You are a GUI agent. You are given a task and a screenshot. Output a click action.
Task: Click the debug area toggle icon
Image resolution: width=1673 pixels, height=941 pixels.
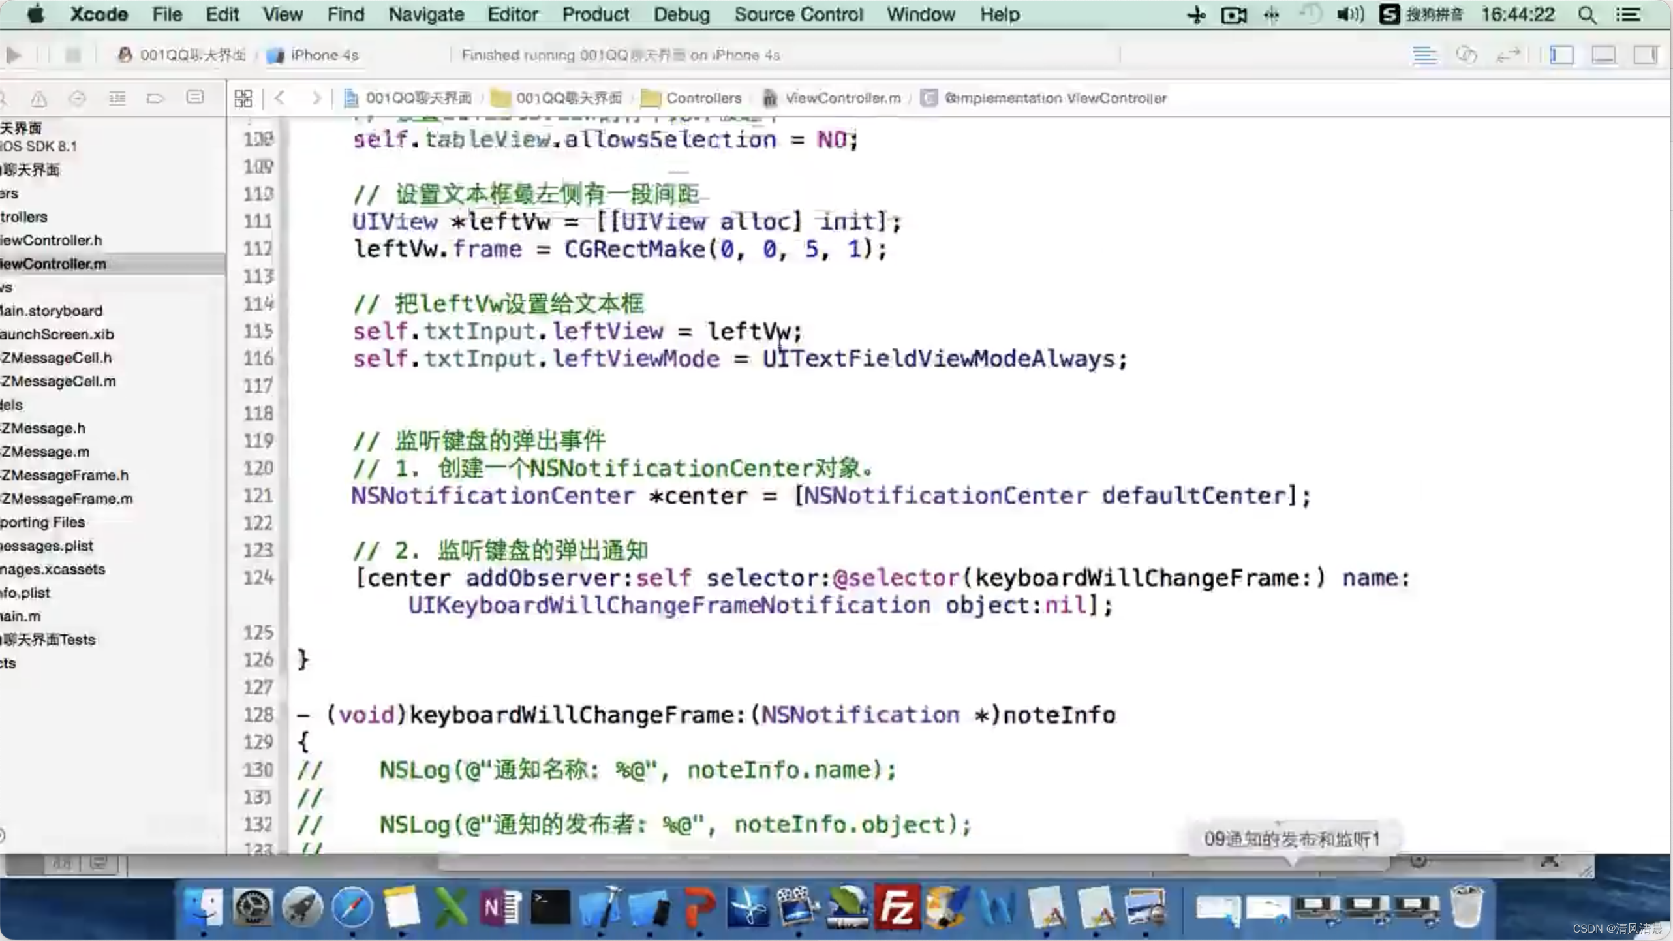tap(1604, 54)
